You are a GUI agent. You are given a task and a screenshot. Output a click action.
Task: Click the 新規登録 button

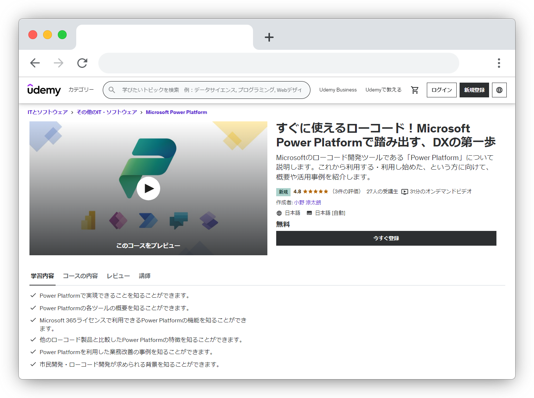click(x=474, y=90)
